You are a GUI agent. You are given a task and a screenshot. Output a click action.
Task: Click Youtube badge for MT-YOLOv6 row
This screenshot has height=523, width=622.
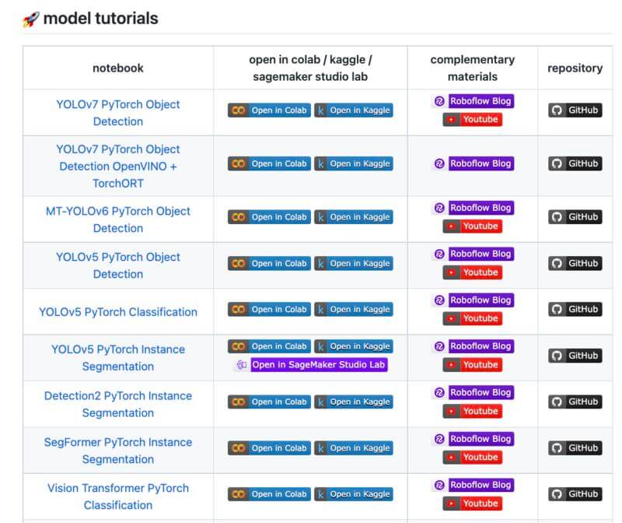coord(473,226)
